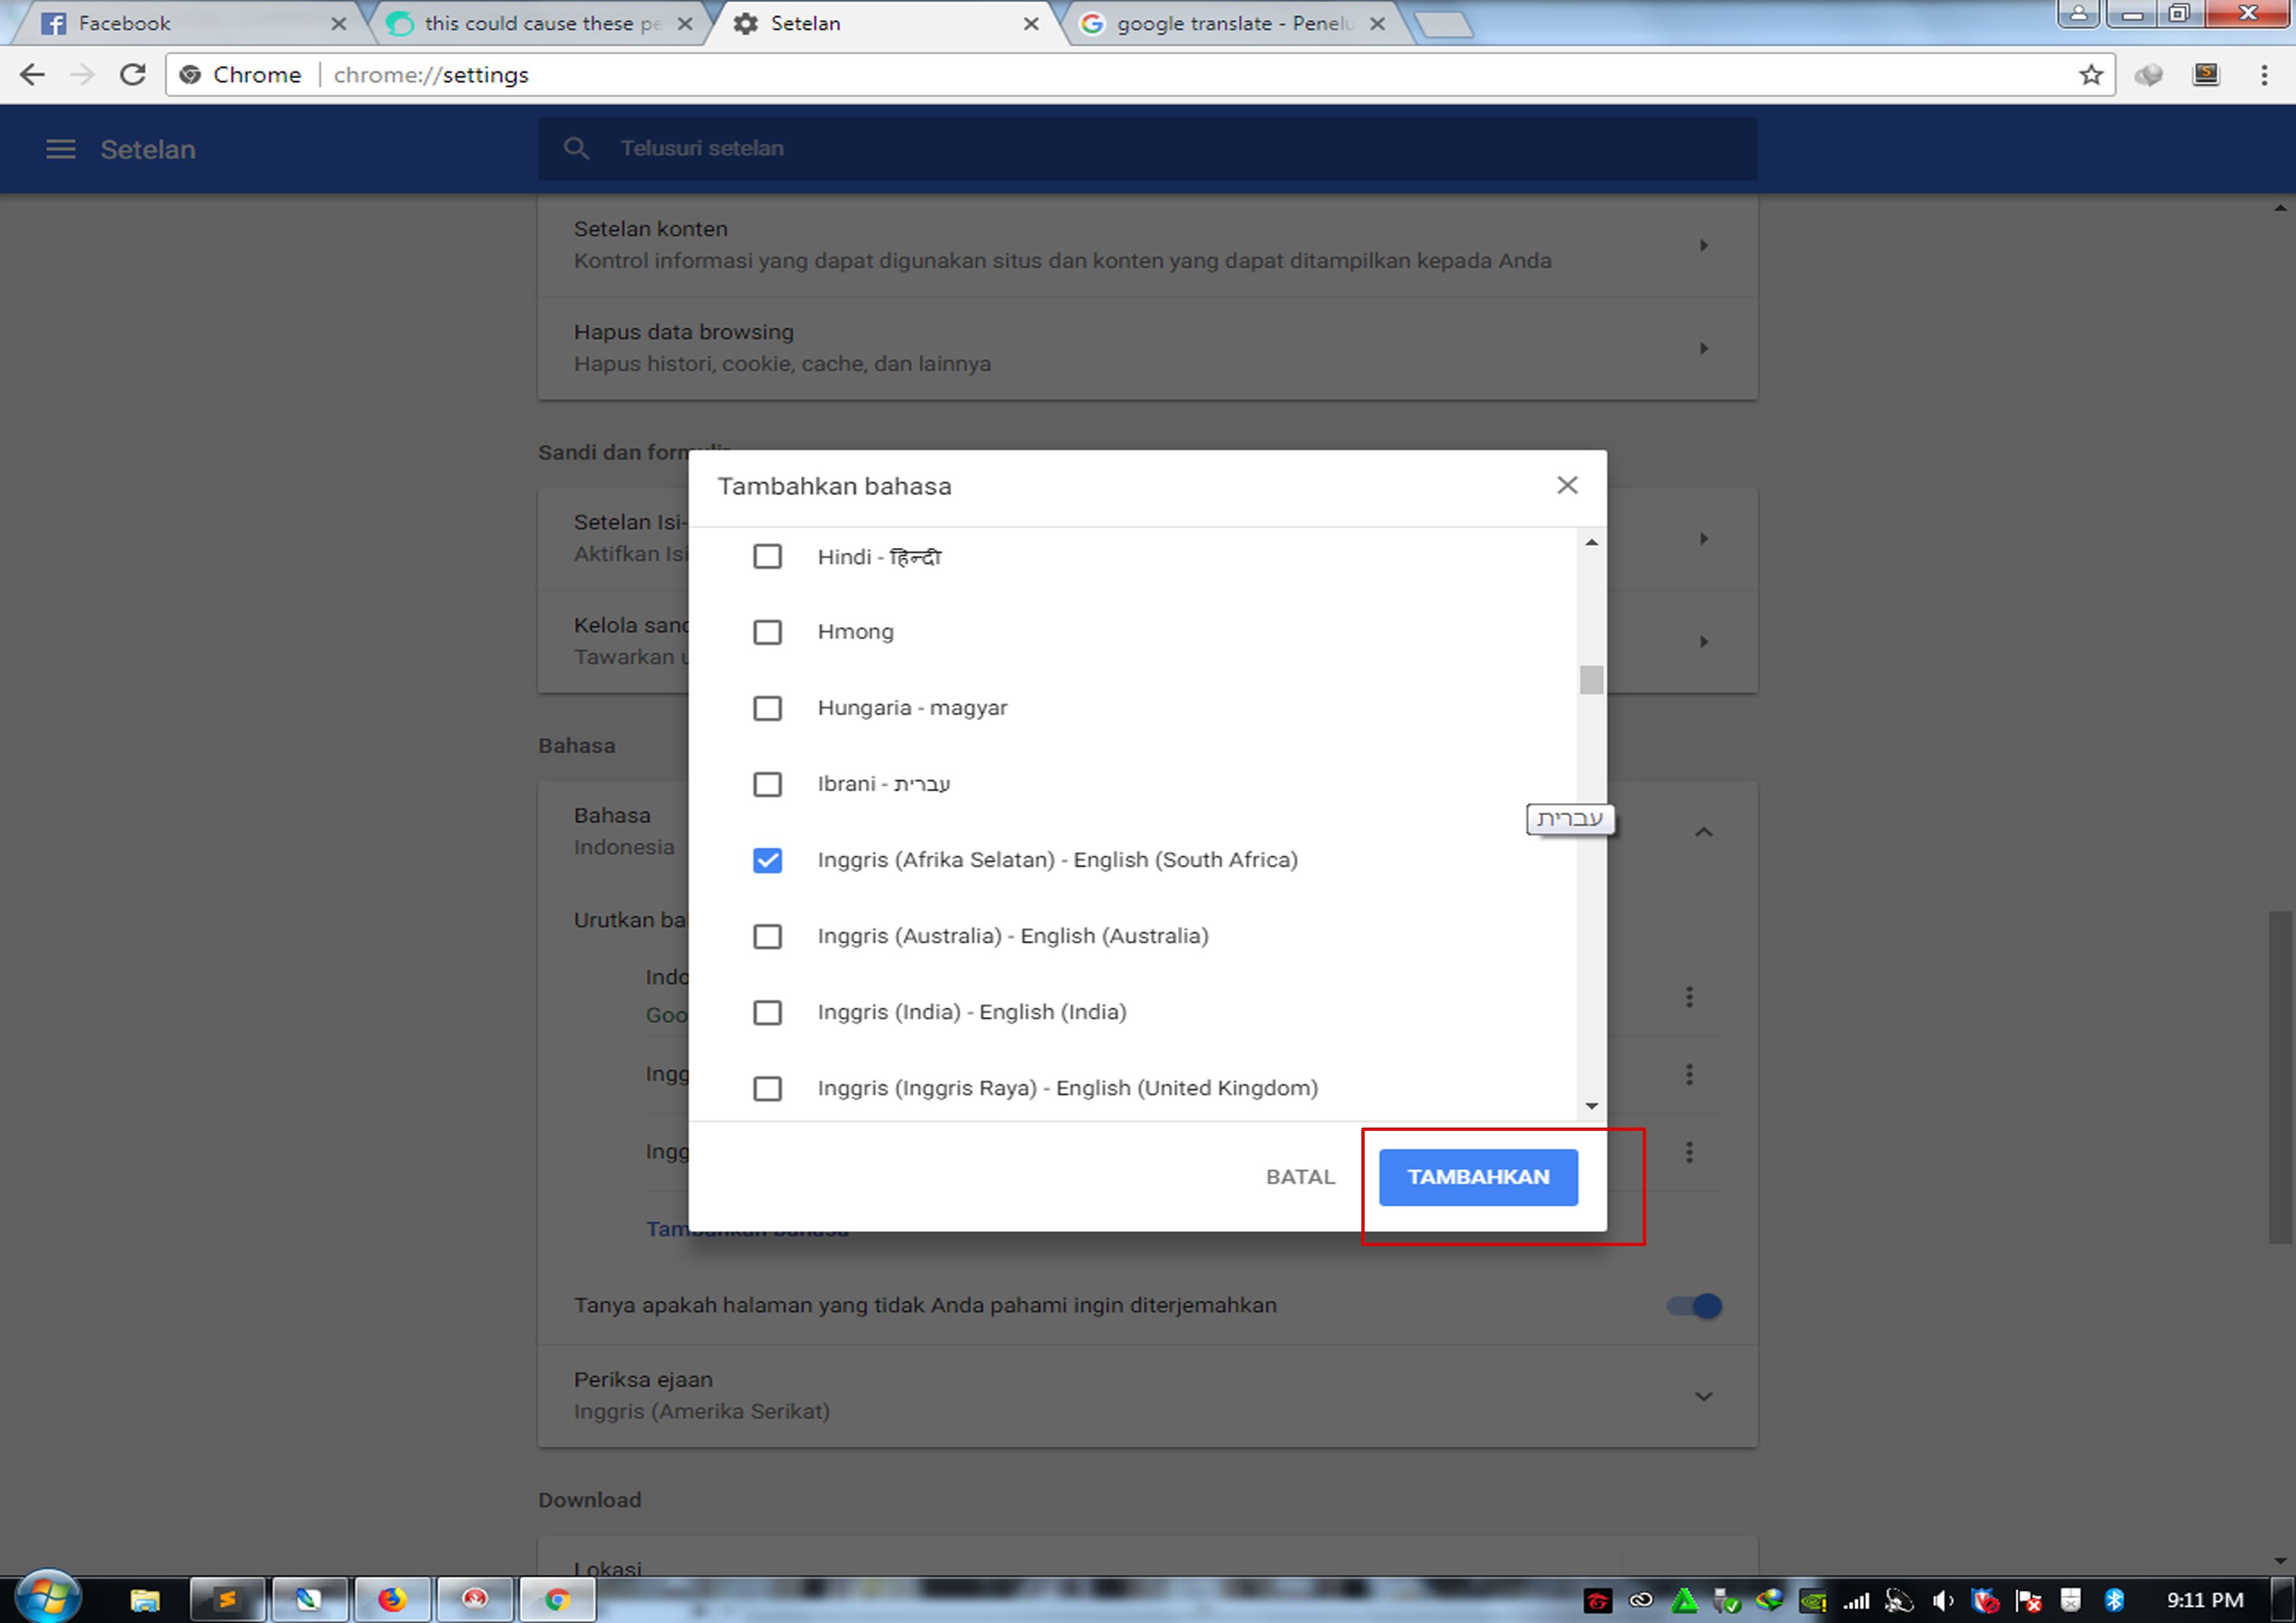The height and width of the screenshot is (1623, 2296).
Task: Click the TAMBAHKAN button
Action: coord(1477,1177)
